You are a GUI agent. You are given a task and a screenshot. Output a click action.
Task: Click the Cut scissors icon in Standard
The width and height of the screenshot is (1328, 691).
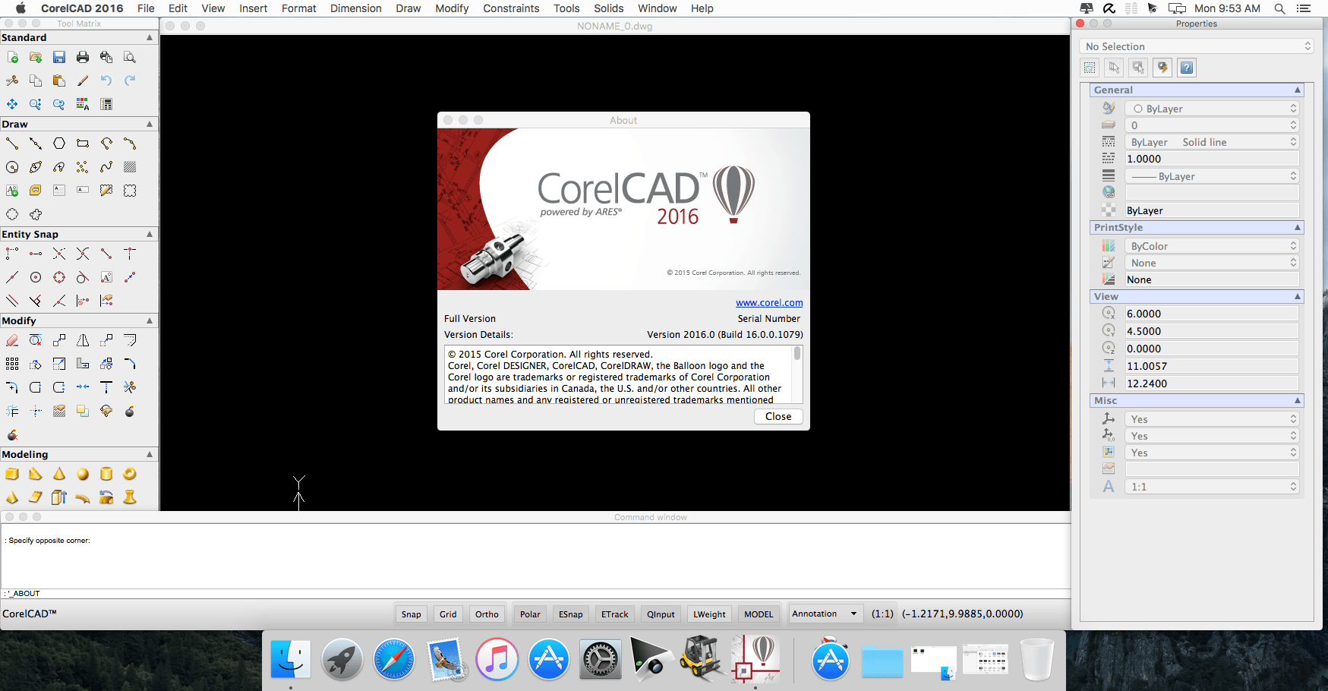(12, 80)
